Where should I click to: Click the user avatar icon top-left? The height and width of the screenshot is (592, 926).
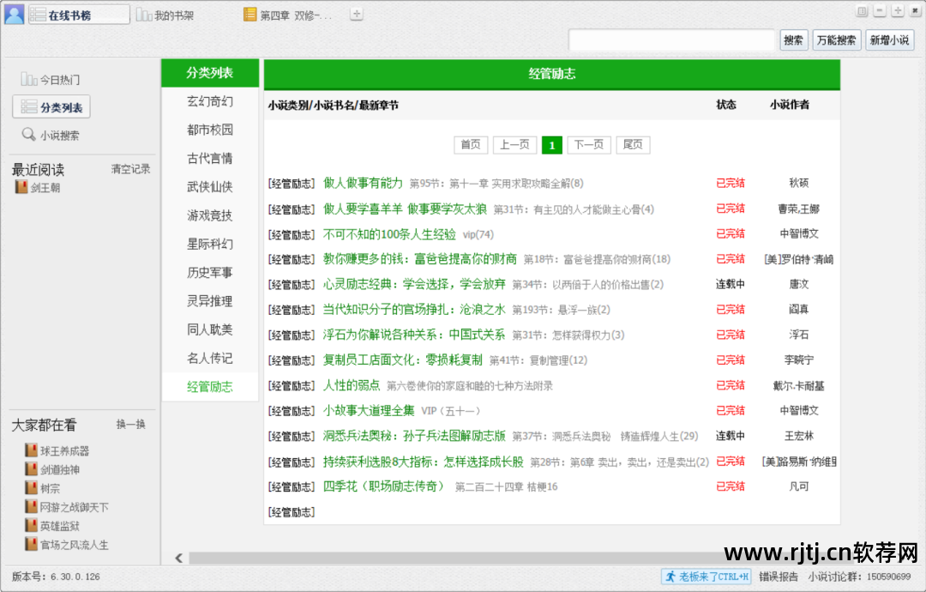[12, 14]
